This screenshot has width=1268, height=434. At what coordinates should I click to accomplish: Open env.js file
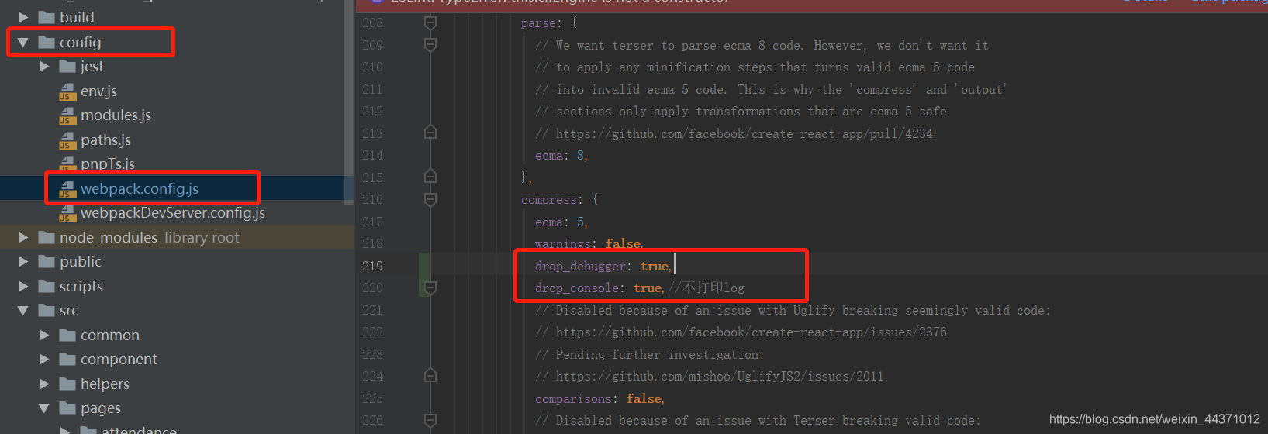click(99, 91)
